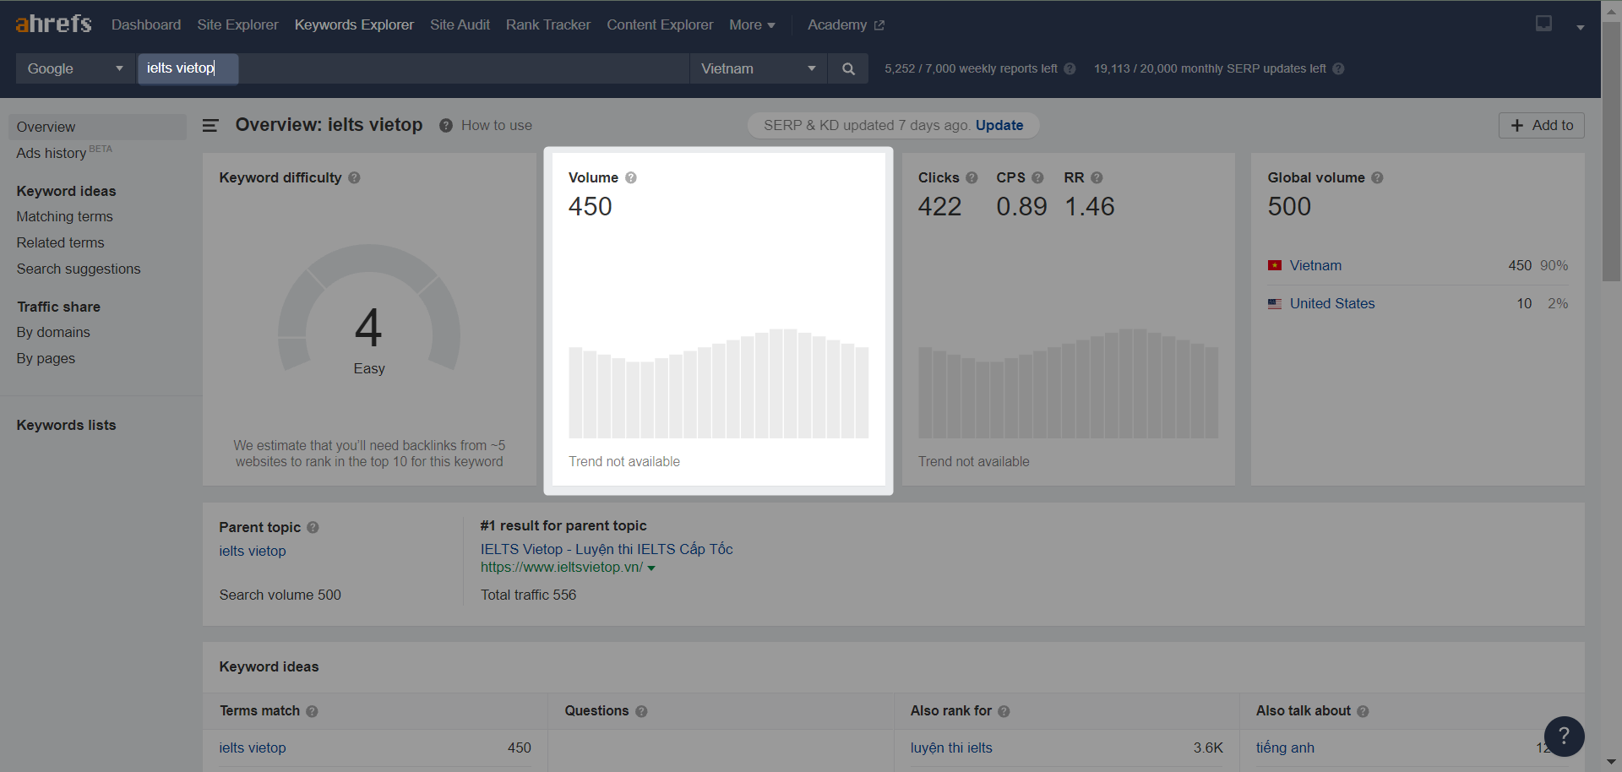Click the Also rank for info icon

[x=1004, y=711]
